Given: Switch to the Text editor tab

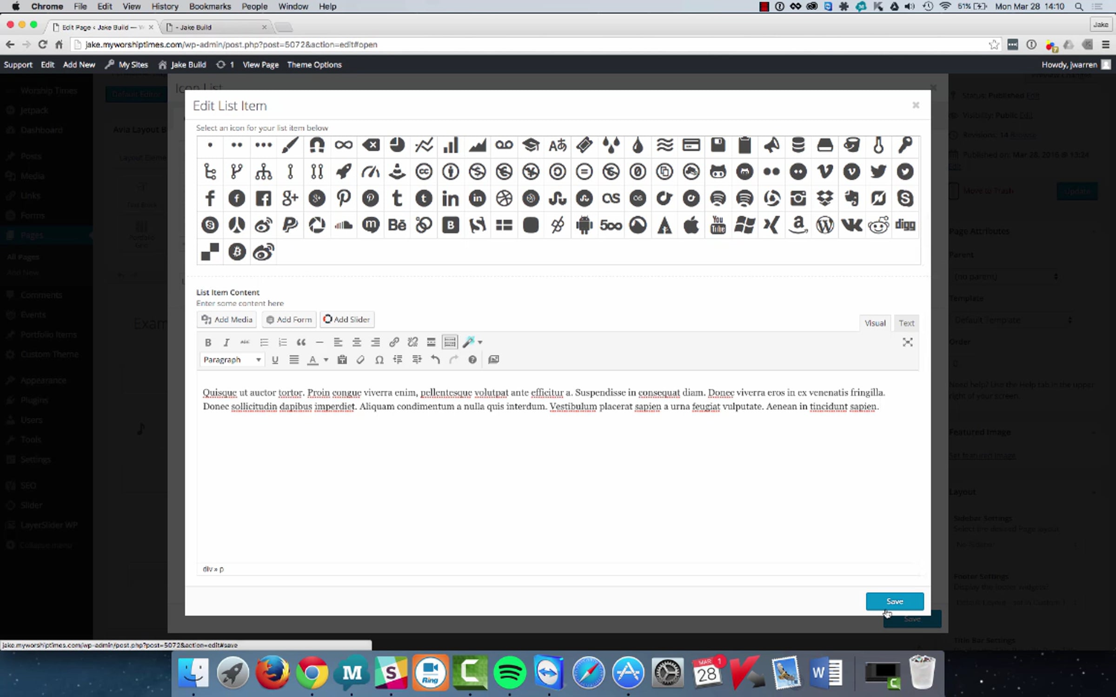Looking at the screenshot, I should (906, 323).
